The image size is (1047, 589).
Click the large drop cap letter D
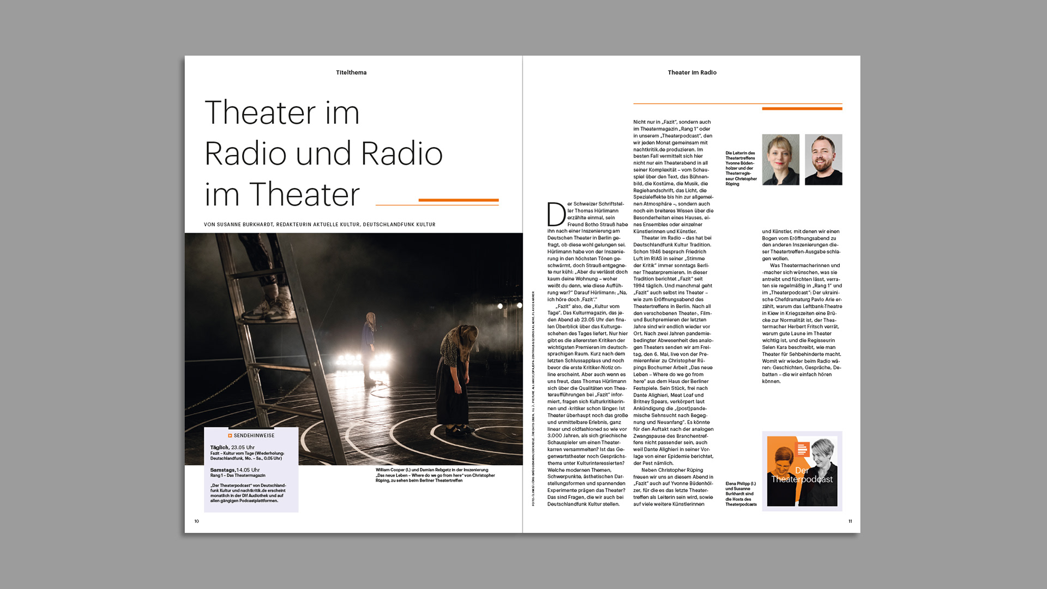pos(556,214)
